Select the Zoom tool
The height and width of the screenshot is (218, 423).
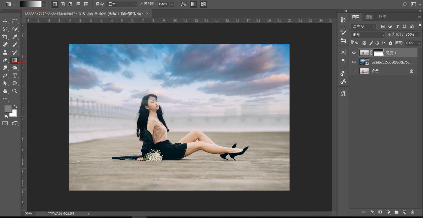point(14,91)
